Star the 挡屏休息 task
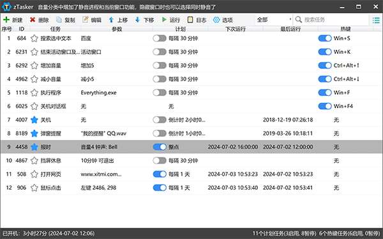The height and width of the screenshot is (239, 383). (x=34, y=160)
